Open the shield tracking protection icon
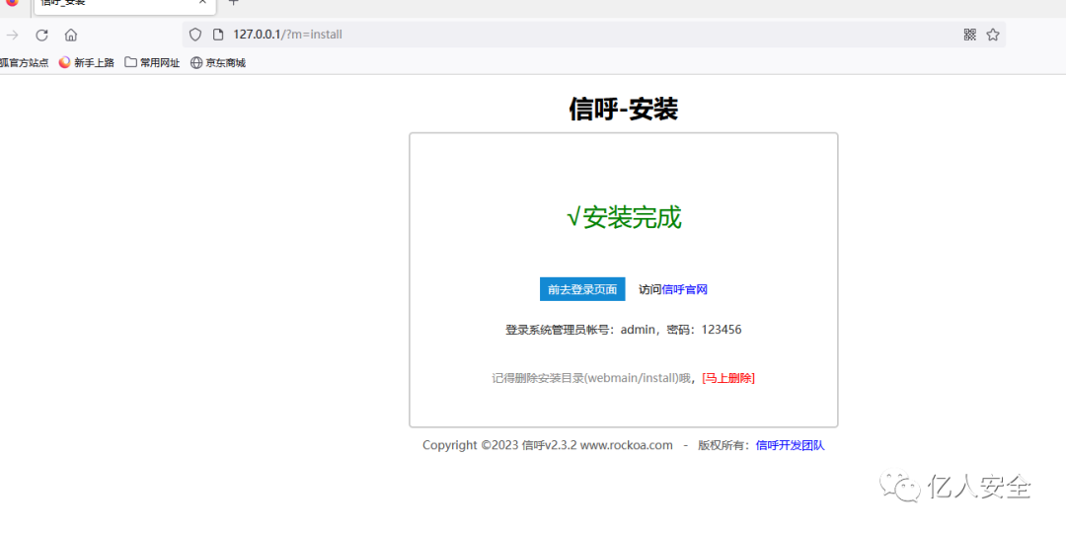1066x533 pixels. pos(195,35)
